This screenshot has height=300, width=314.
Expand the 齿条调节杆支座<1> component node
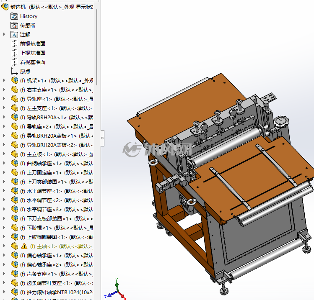tap(4, 283)
